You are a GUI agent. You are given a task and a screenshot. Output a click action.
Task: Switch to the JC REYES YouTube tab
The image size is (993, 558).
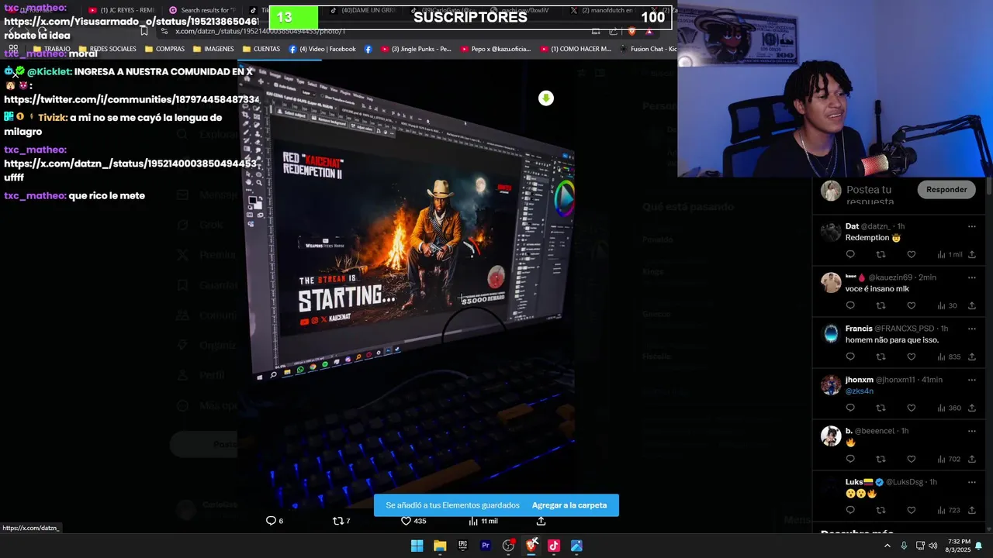(121, 10)
